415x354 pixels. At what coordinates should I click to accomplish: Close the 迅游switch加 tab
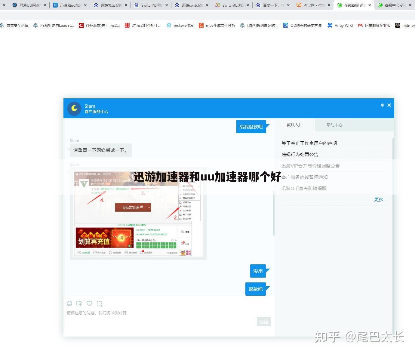coord(207,5)
